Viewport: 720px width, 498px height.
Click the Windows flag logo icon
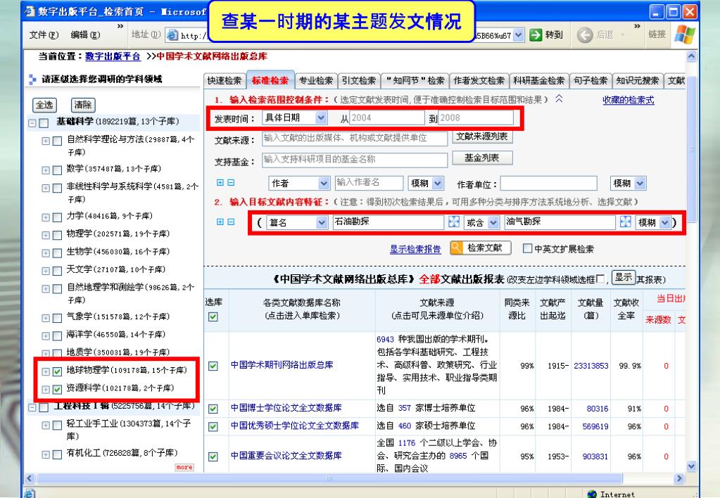(x=685, y=35)
